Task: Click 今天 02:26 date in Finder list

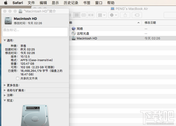Action: (152, 38)
